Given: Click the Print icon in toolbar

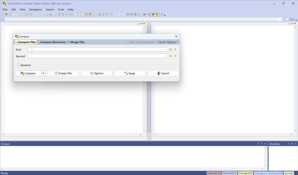Looking at the screenshot, I should pos(50,15).
